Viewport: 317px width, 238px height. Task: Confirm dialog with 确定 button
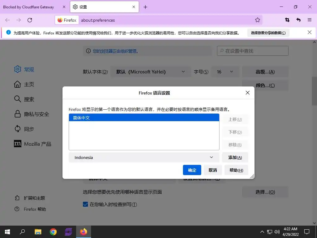(x=192, y=170)
